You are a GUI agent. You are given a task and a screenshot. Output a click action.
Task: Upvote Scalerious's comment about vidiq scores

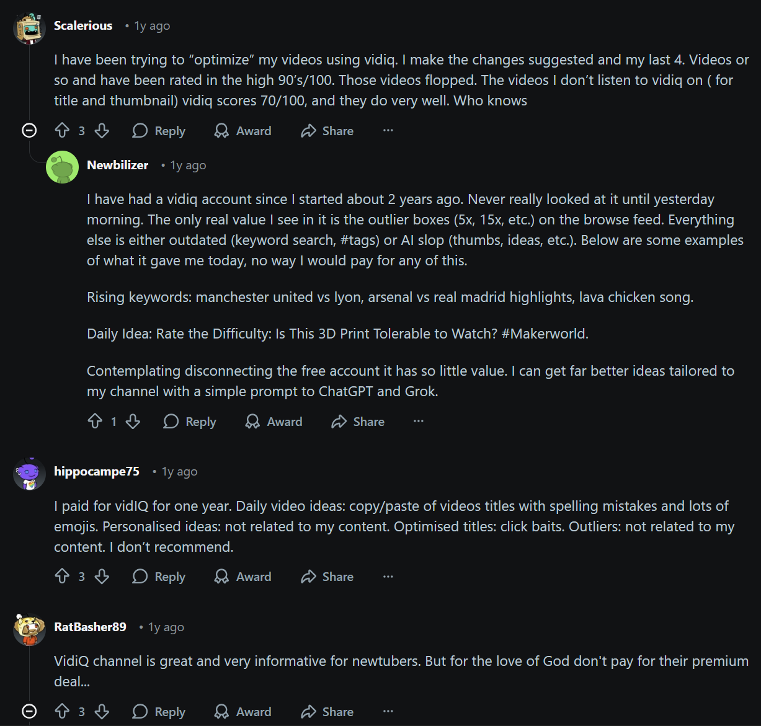tap(61, 130)
